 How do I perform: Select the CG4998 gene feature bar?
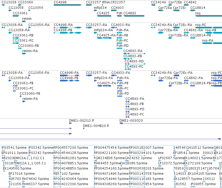coord(68,5)
